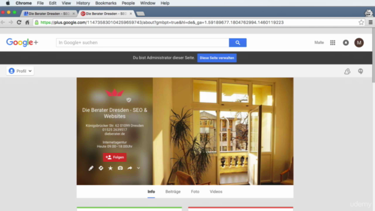
Task: Click the pencil edit icon on profile
Action: 91,168
